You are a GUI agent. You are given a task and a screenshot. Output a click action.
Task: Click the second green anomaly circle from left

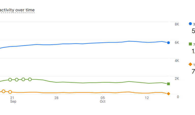point(17,80)
